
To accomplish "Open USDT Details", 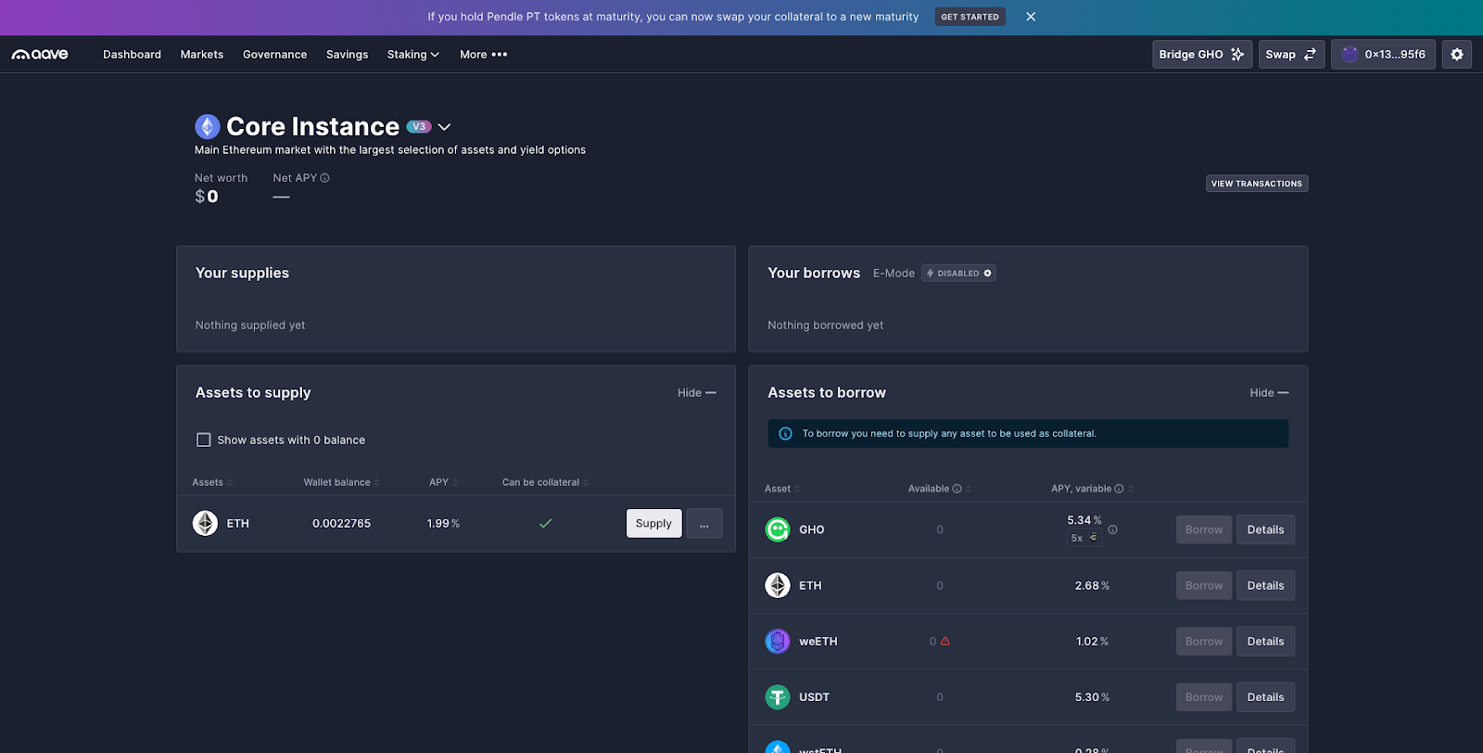I will [1265, 696].
